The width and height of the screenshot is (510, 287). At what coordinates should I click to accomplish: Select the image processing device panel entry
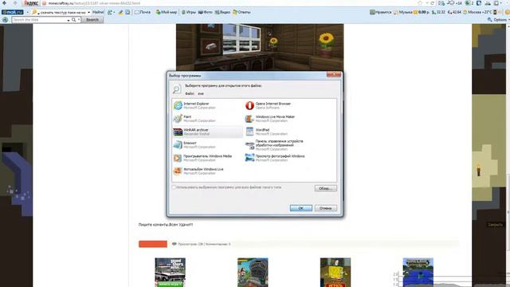point(280,145)
